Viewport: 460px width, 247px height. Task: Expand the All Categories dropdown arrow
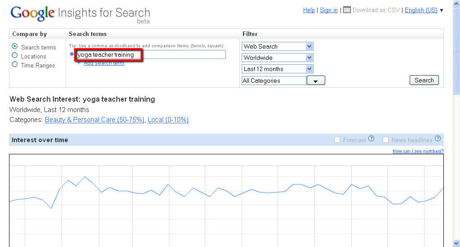316,81
